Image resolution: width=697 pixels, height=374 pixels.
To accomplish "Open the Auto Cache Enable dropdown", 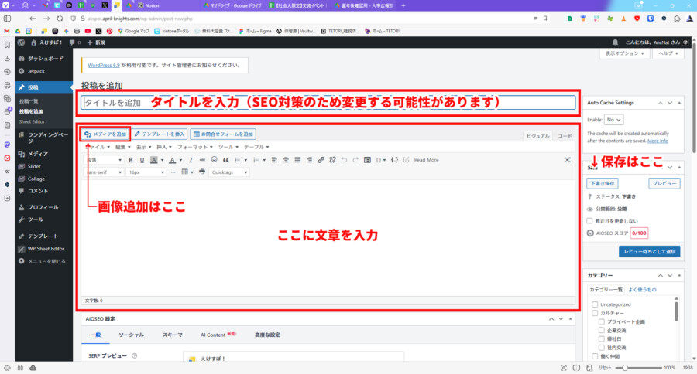I will point(614,120).
